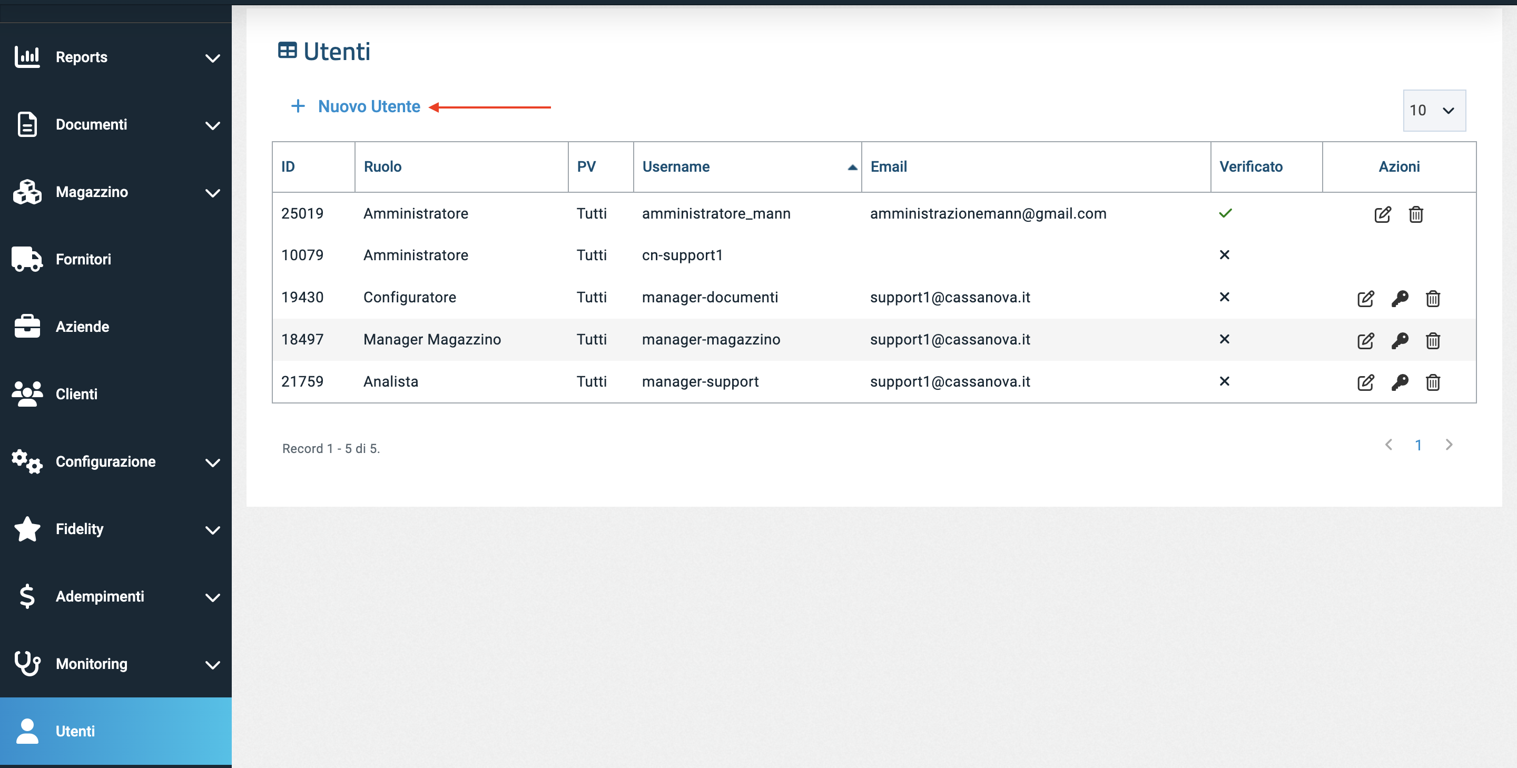Edit the amministratore_mann user

click(x=1382, y=214)
